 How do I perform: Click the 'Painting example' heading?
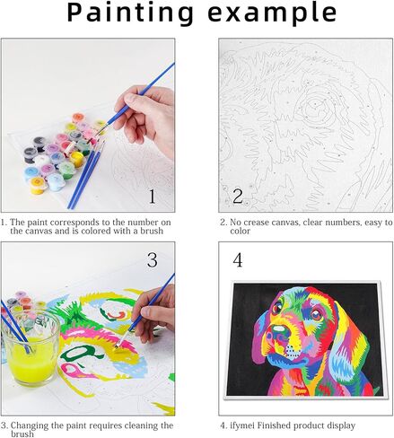[x=202, y=13]
